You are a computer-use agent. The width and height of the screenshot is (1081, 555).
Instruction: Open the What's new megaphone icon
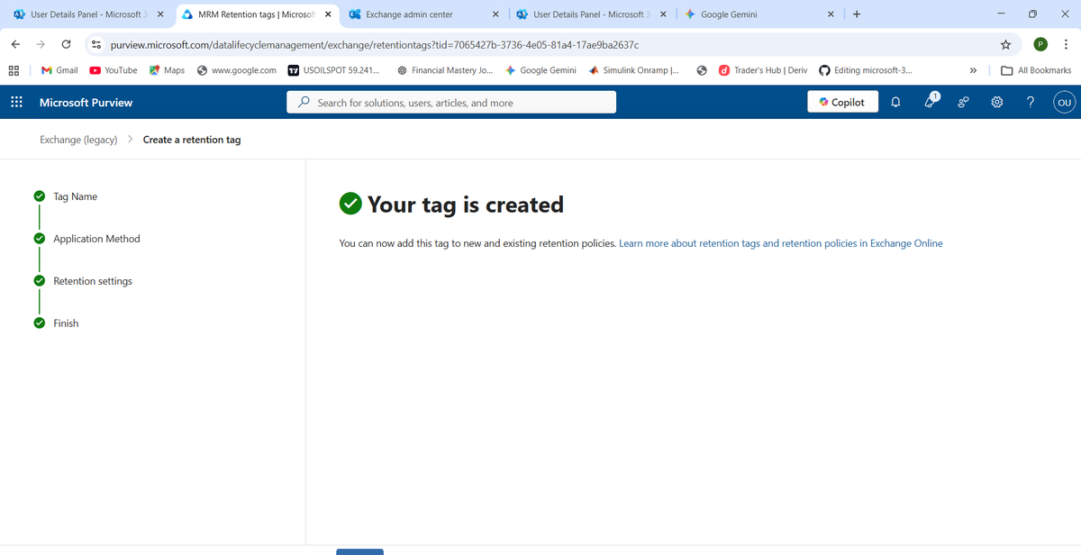(930, 103)
